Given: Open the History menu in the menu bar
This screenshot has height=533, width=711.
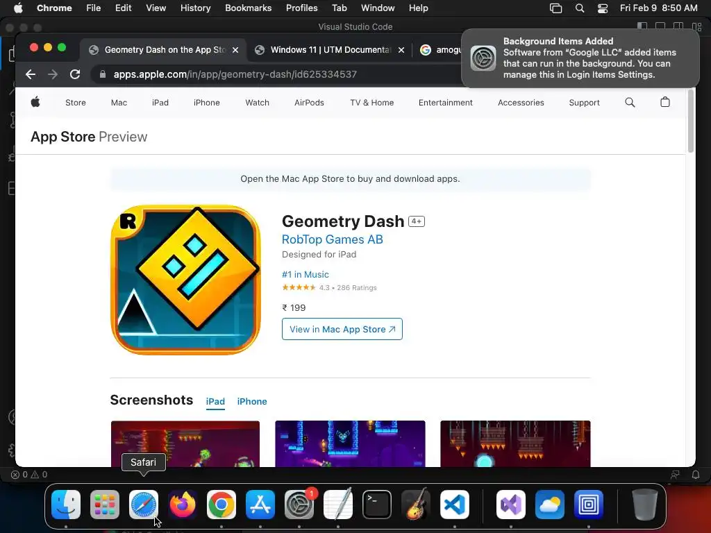Looking at the screenshot, I should tap(195, 8).
